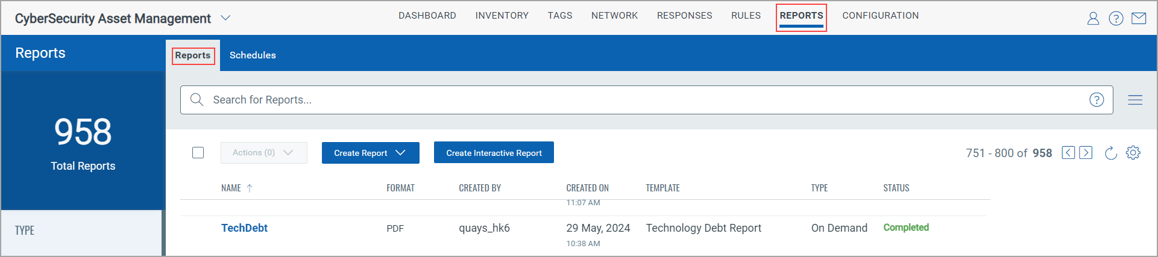1158x257 pixels.
Task: Go to next page of reports
Action: tap(1086, 152)
